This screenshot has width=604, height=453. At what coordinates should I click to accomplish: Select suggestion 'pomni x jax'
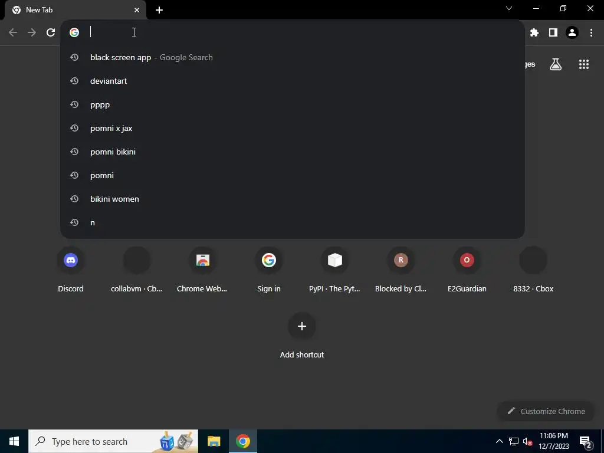coord(293,128)
